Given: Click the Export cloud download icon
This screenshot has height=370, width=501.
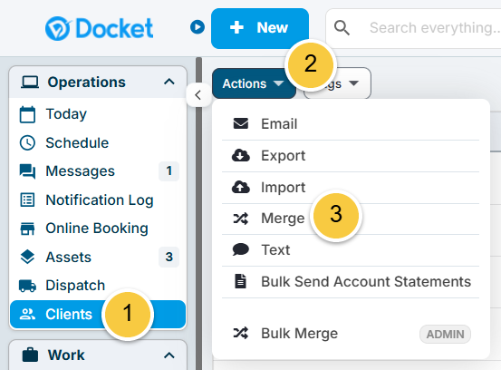Looking at the screenshot, I should pyautogui.click(x=241, y=155).
